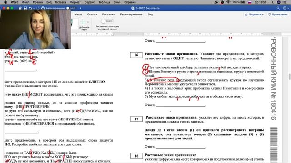Click the question number box 17
Screen dimensions: 291x163
click(x=136, y=119)
